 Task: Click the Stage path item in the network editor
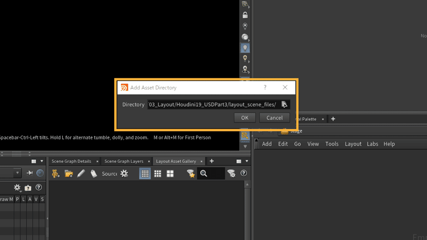point(292,131)
